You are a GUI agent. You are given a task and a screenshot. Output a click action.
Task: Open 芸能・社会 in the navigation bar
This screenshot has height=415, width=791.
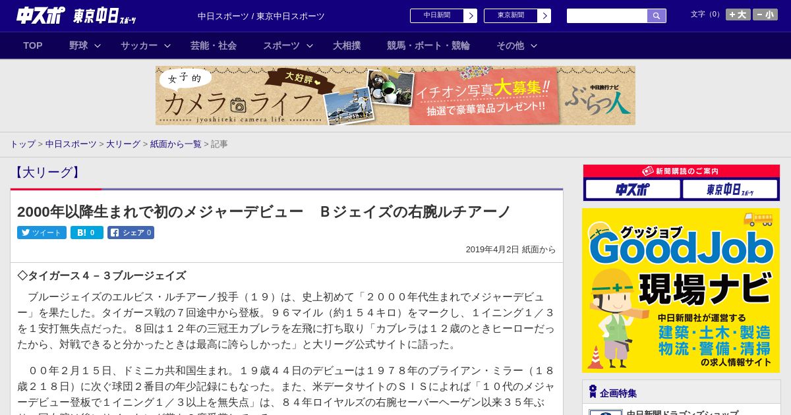pos(214,45)
